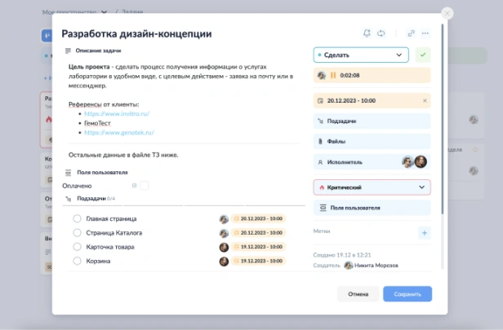Click the notification bell icon
The image size is (503, 330).
coord(367,33)
